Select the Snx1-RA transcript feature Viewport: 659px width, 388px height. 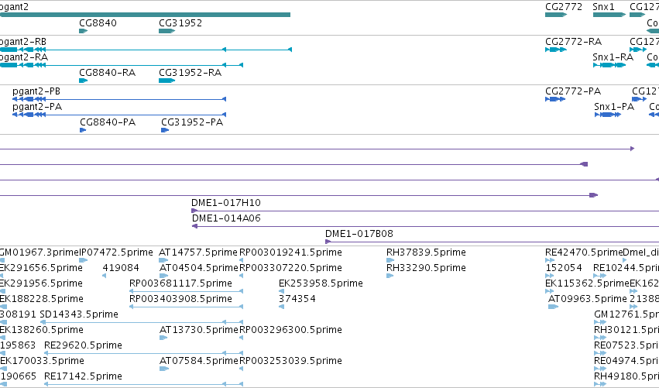point(609,65)
